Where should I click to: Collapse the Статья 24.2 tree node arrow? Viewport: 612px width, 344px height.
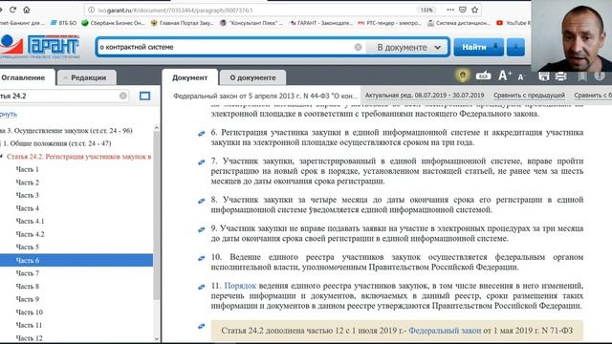[x=2, y=157]
